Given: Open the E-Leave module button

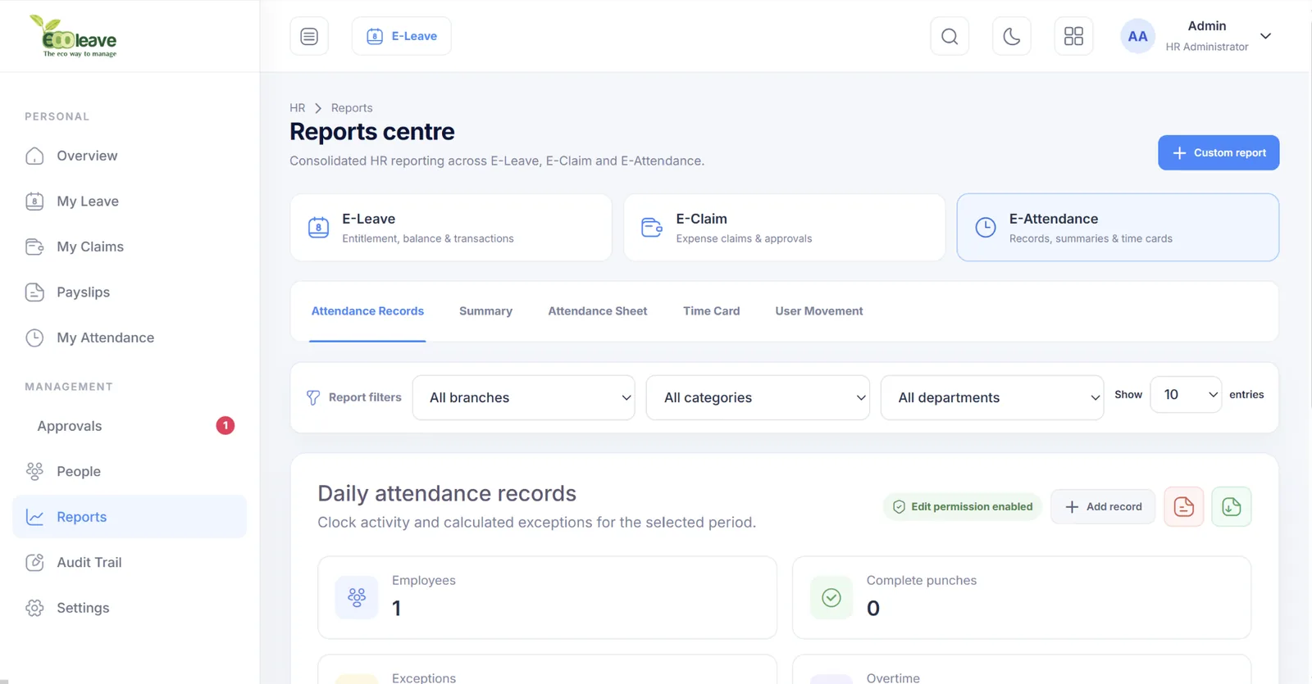Looking at the screenshot, I should (x=402, y=36).
